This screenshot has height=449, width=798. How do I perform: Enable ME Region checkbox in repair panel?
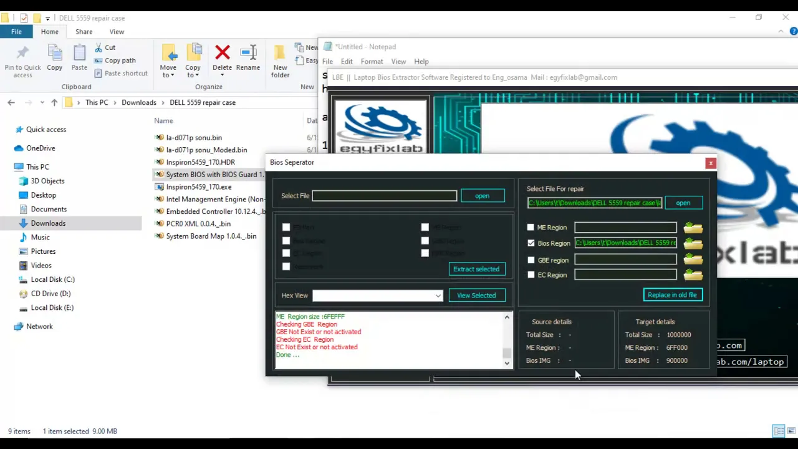(x=531, y=228)
